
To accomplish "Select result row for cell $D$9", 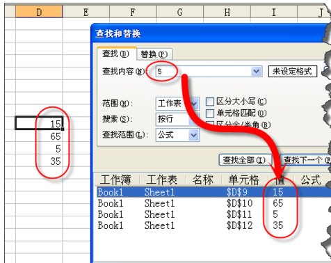I will [x=213, y=192].
